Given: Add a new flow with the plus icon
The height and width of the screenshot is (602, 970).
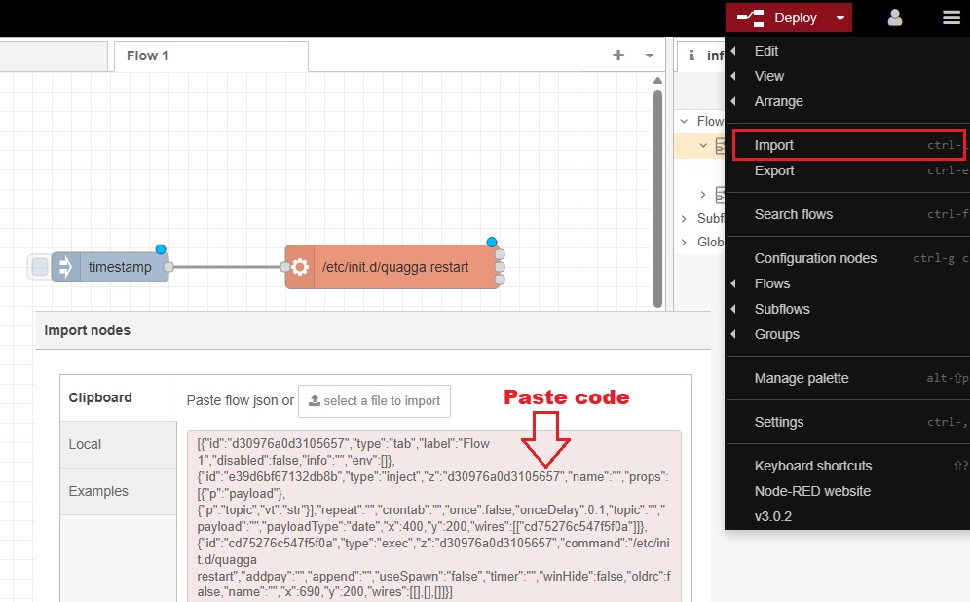Looking at the screenshot, I should pos(617,56).
